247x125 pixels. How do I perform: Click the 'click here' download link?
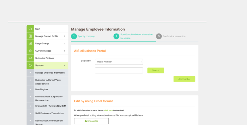coord(108,110)
